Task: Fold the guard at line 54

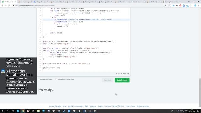Action: tap(42, 63)
